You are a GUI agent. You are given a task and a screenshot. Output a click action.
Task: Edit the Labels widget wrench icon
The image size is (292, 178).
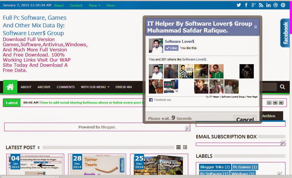280,173
